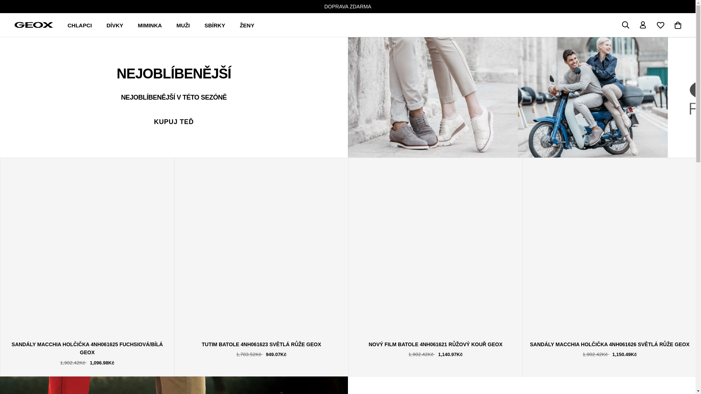The image size is (701, 394).
Task: Click the couple on blue scooter image
Action: [x=593, y=97]
